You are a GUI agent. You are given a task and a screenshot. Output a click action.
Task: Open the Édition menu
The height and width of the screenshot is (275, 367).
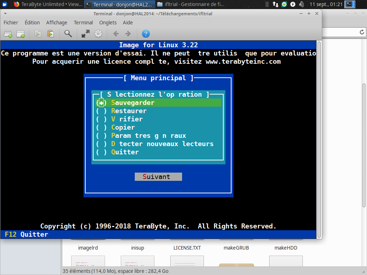click(x=32, y=23)
